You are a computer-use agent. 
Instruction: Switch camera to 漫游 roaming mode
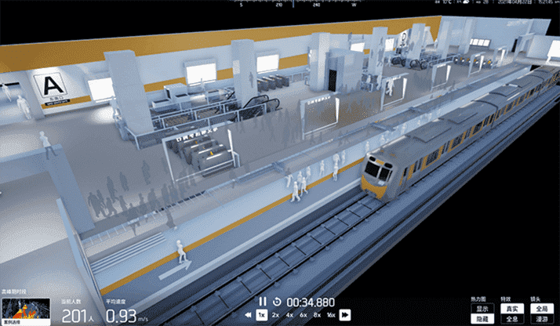(x=540, y=319)
